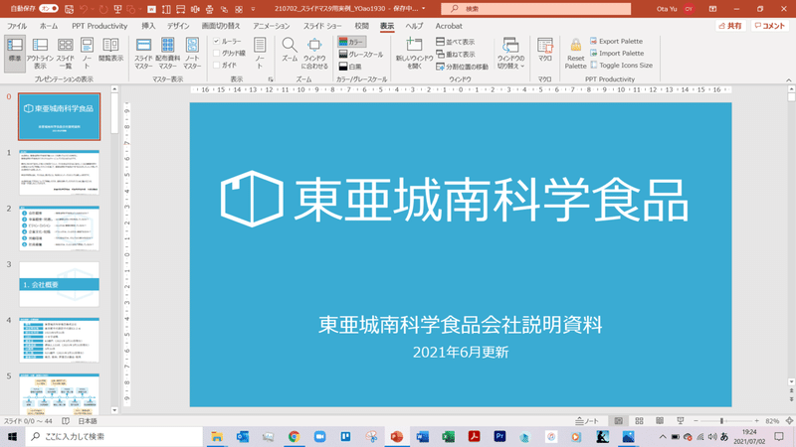Arrange all windows (並べて表示)
The height and width of the screenshot is (447, 796).
(456, 42)
